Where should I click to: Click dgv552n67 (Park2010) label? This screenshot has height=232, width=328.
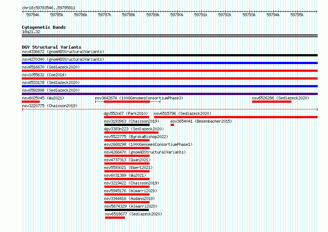tap(126, 113)
